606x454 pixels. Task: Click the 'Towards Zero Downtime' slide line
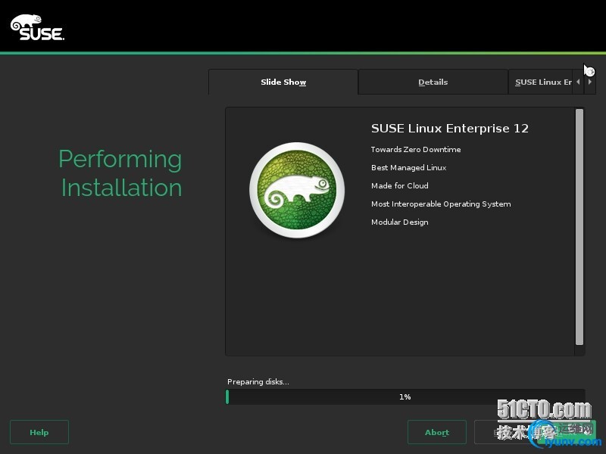coord(415,150)
